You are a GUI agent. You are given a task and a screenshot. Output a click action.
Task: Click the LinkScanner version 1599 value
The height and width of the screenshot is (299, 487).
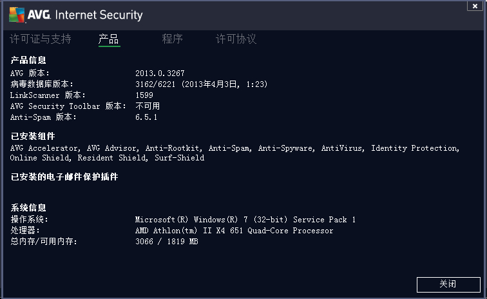pos(144,95)
